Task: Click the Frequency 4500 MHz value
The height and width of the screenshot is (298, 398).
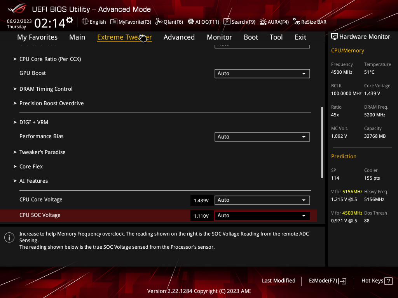Action: 342,72
